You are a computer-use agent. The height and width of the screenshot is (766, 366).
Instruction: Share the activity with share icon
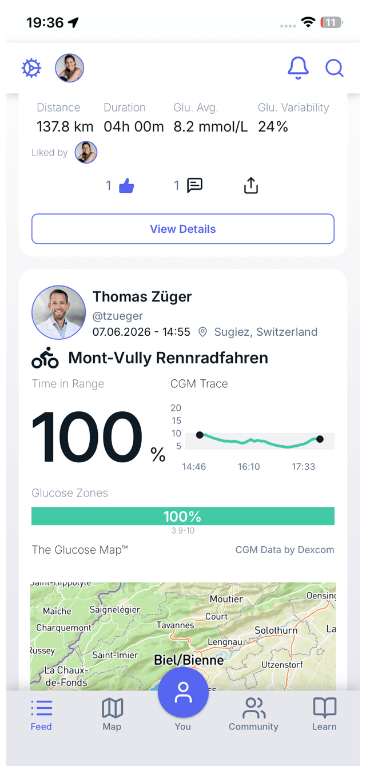pos(251,185)
